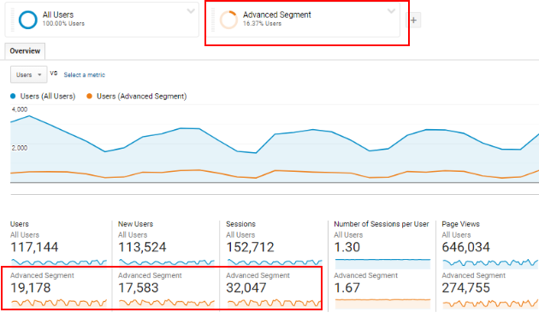
Task: Click the Sessions value 152,712
Action: click(x=250, y=247)
